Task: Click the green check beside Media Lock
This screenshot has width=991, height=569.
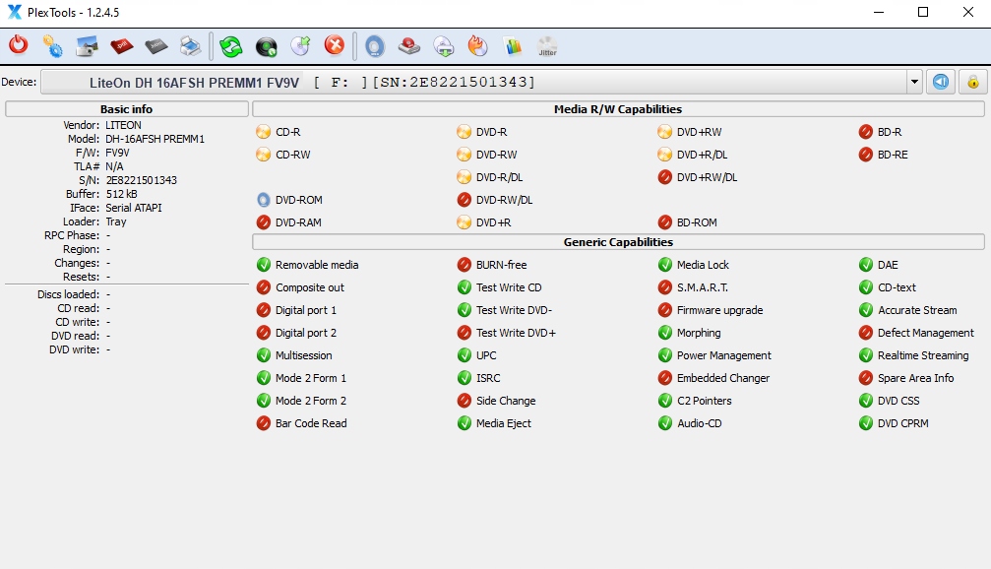Action: tap(665, 265)
